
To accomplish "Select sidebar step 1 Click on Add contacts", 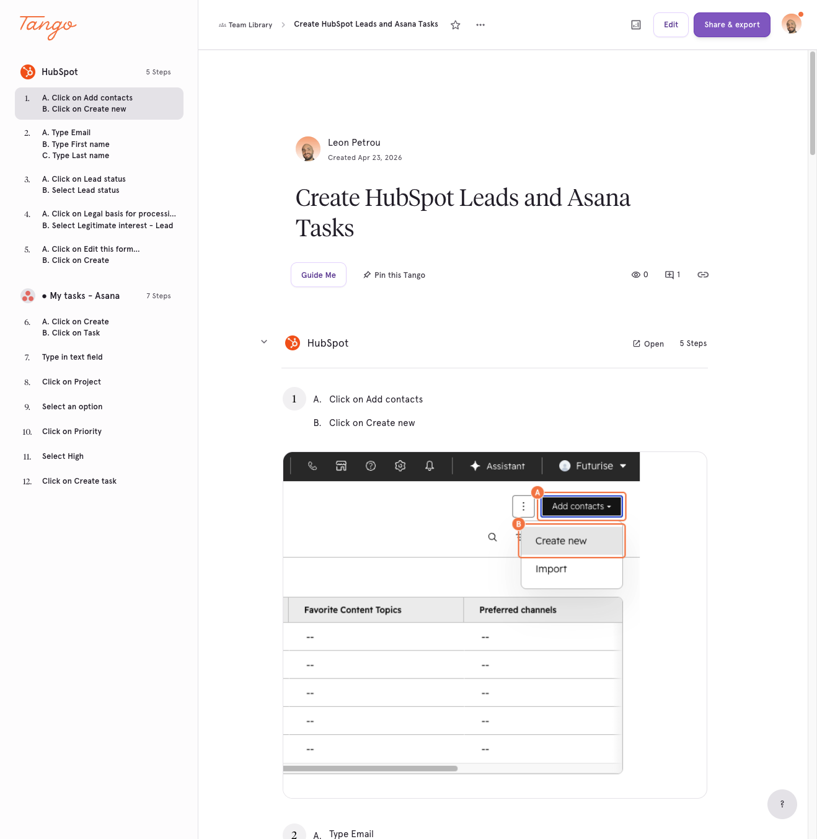I will 99,104.
